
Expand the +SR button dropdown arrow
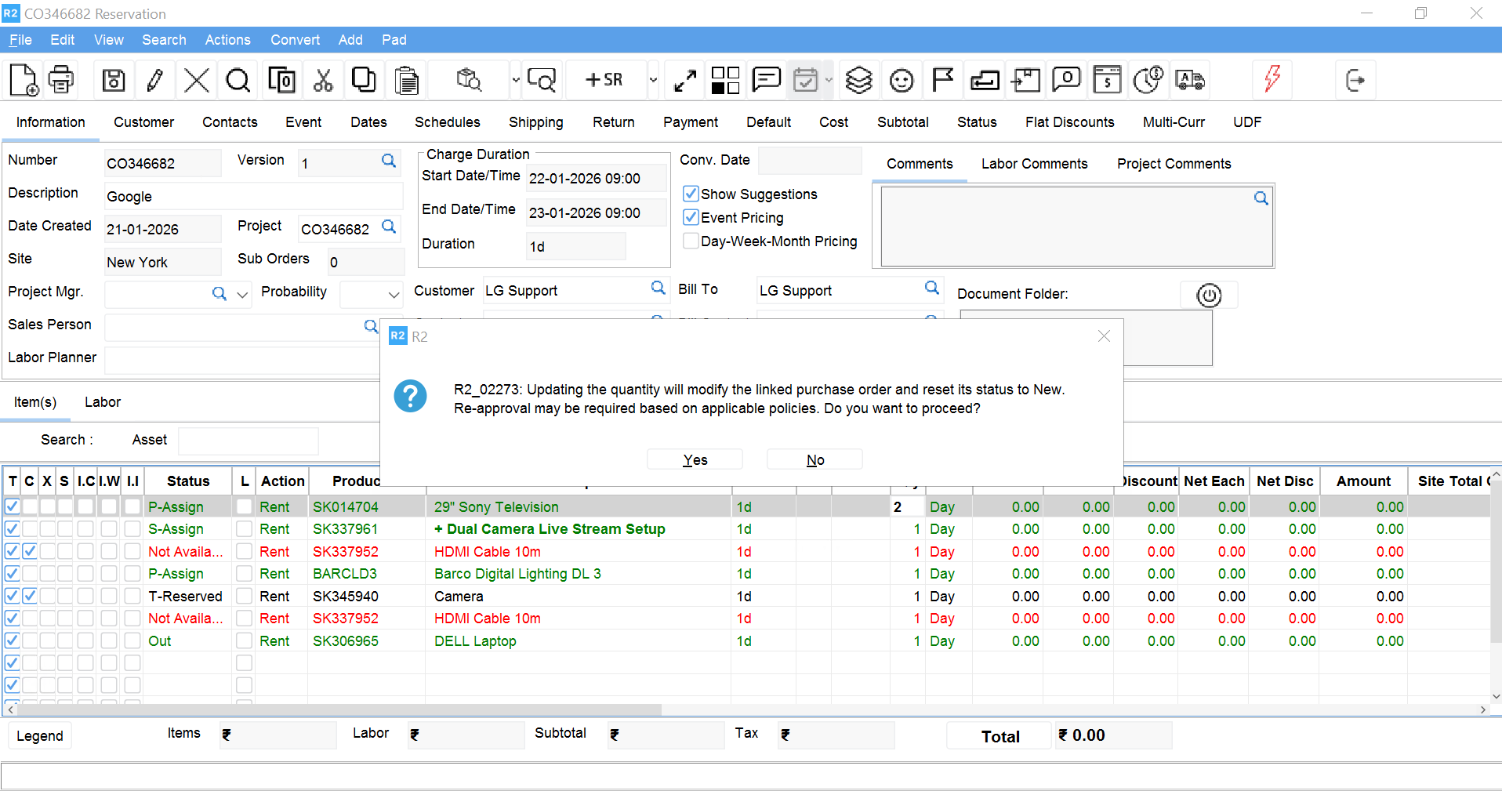coord(652,80)
